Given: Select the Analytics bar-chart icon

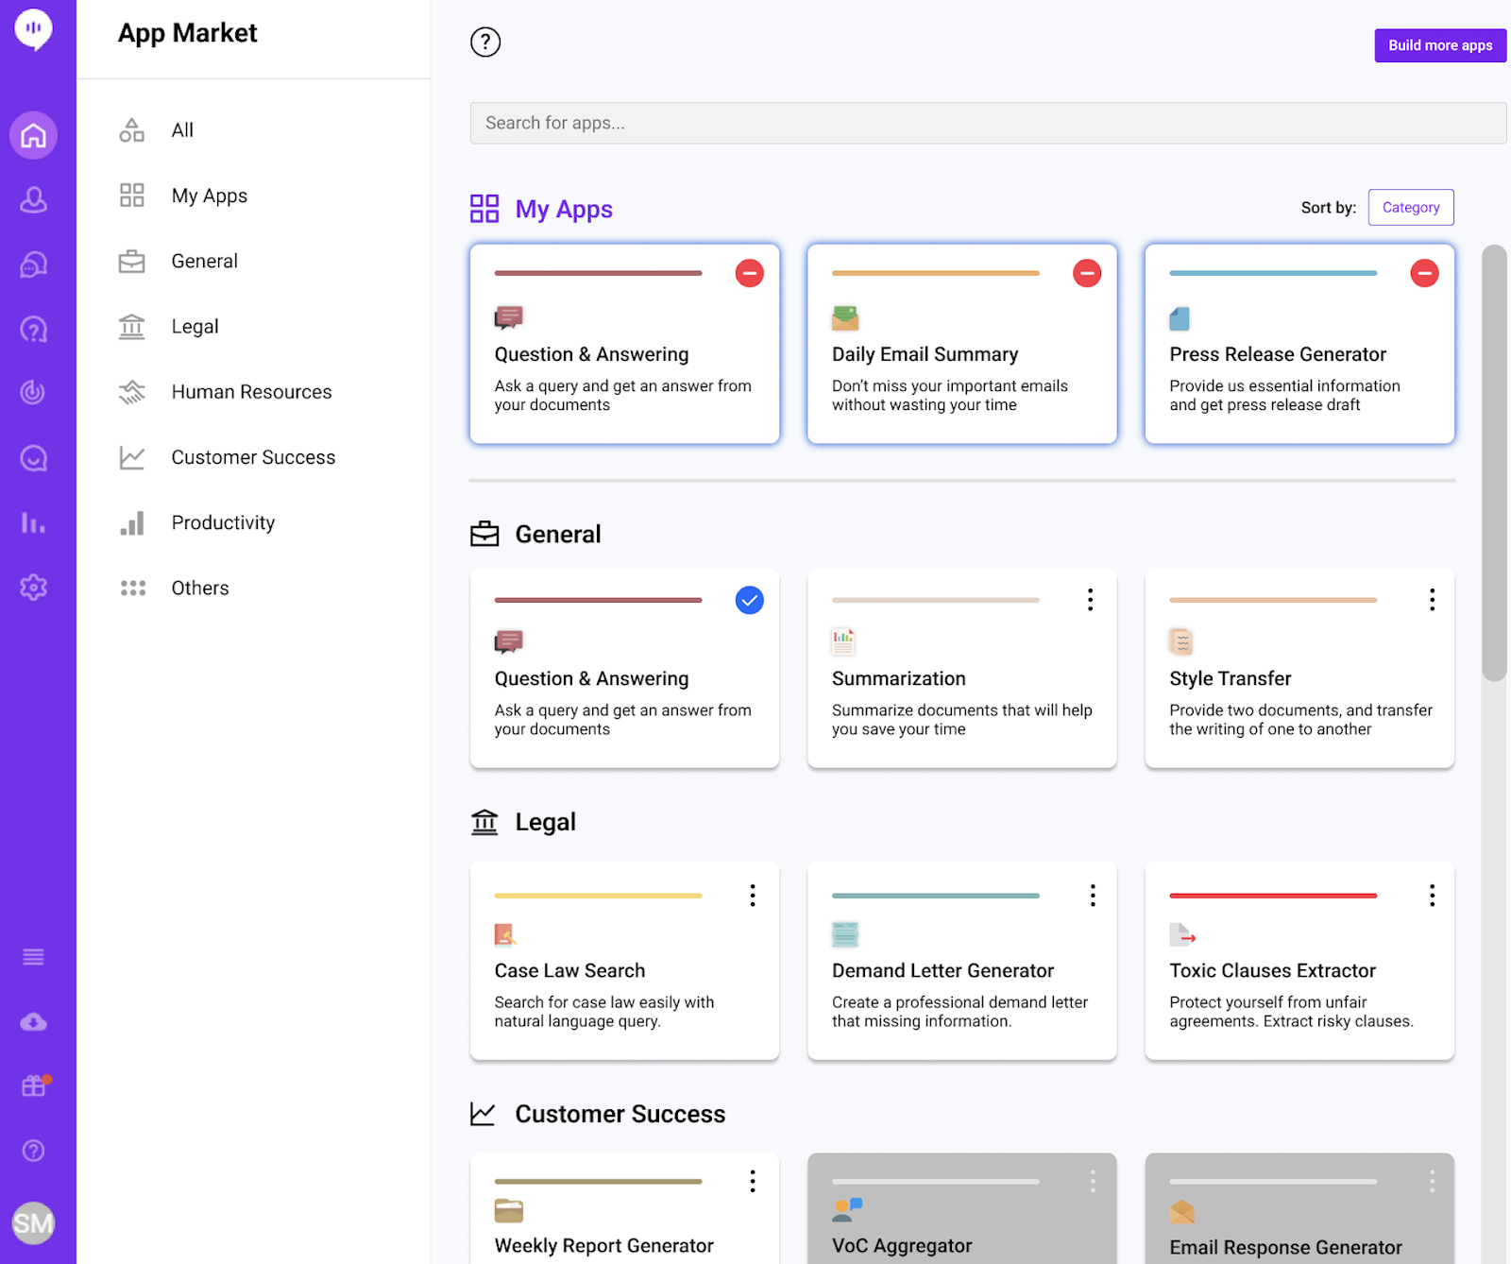Looking at the screenshot, I should [34, 522].
